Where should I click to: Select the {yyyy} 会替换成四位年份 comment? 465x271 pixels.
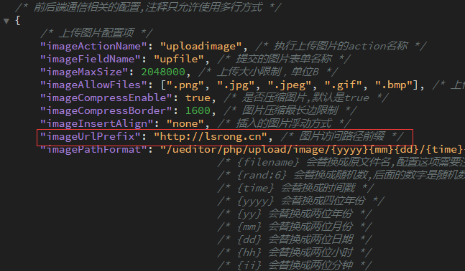[301, 201]
